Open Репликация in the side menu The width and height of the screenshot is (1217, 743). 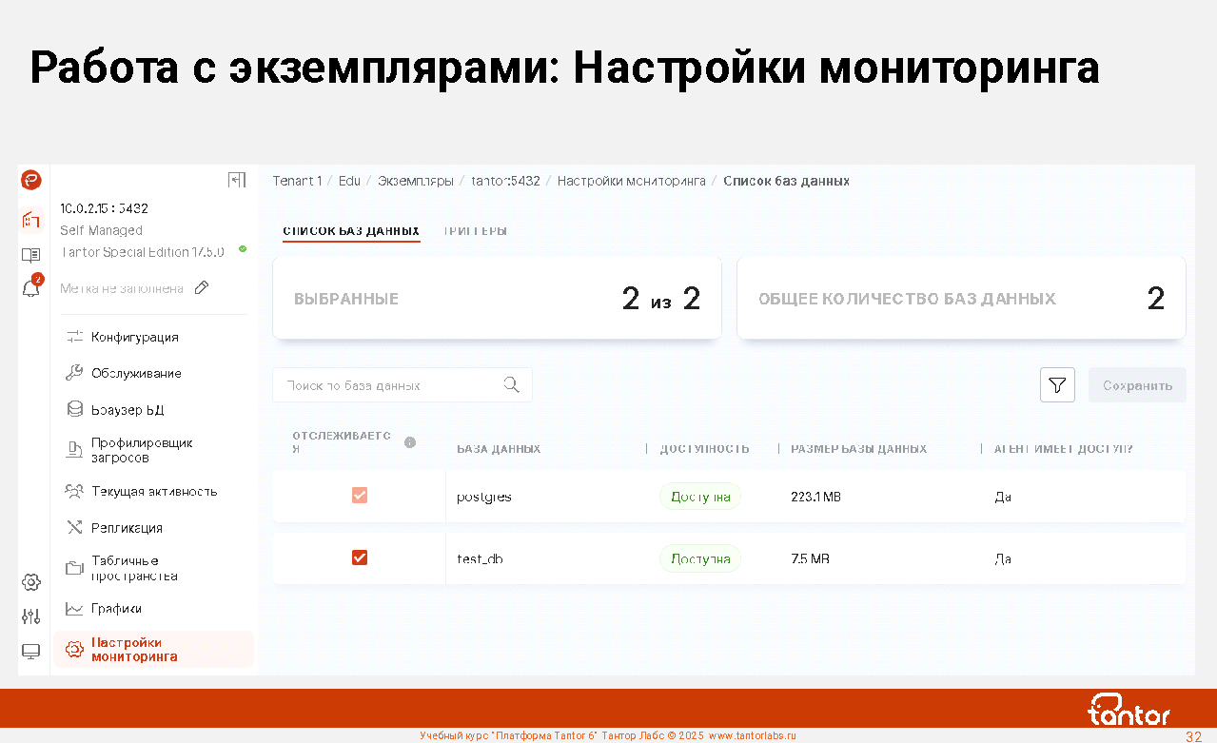(127, 528)
